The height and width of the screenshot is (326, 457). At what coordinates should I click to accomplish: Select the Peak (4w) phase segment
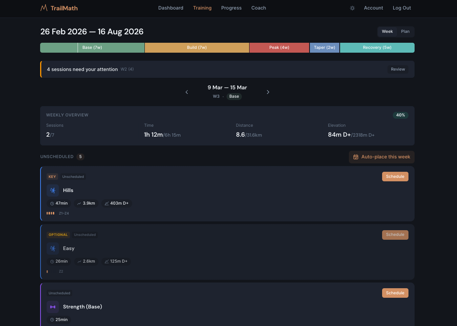279,48
